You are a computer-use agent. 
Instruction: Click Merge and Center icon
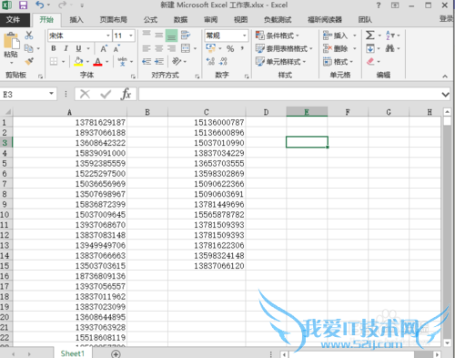click(186, 48)
